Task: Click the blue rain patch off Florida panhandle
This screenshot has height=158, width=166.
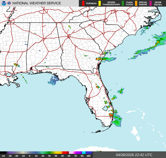Action: coord(54,81)
